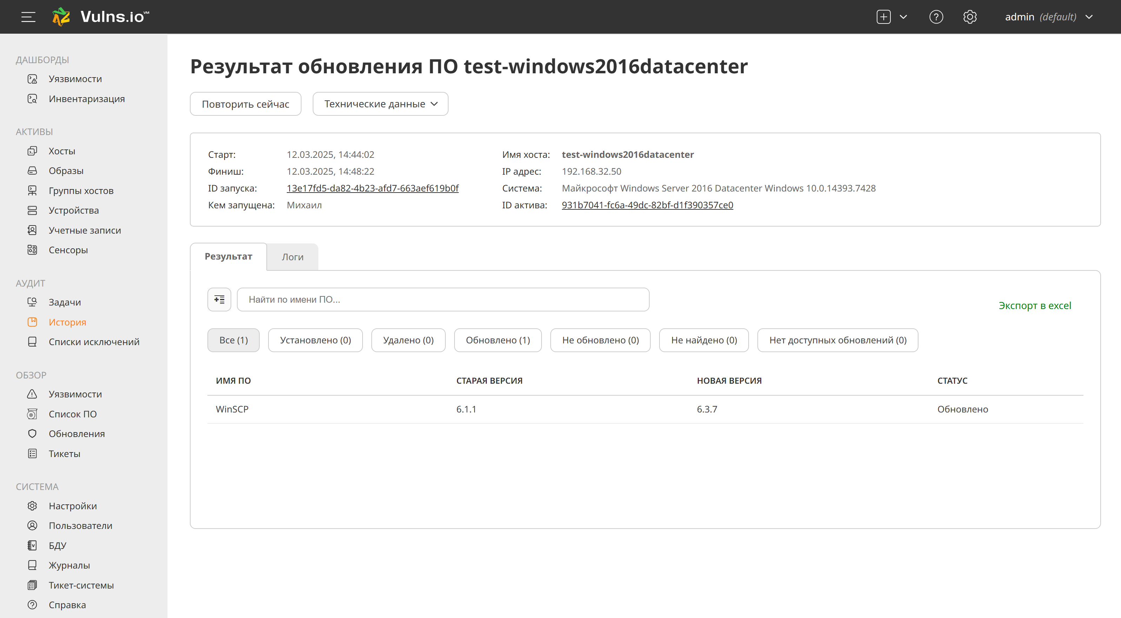Click the ИМЯ ПО column header
The image size is (1121, 618).
(233, 381)
